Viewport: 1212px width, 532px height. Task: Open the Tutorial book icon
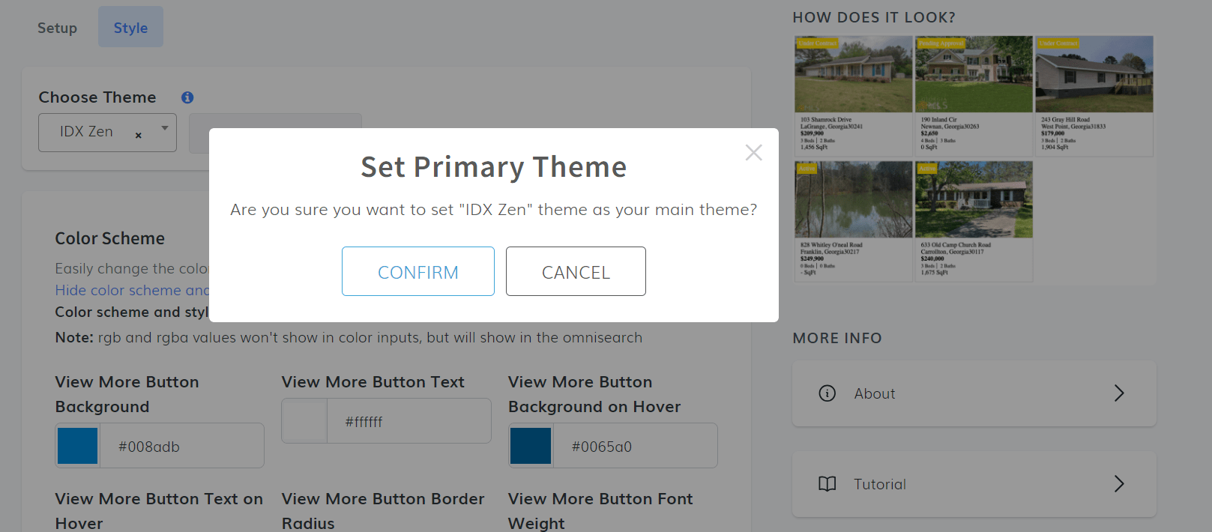[x=827, y=484]
